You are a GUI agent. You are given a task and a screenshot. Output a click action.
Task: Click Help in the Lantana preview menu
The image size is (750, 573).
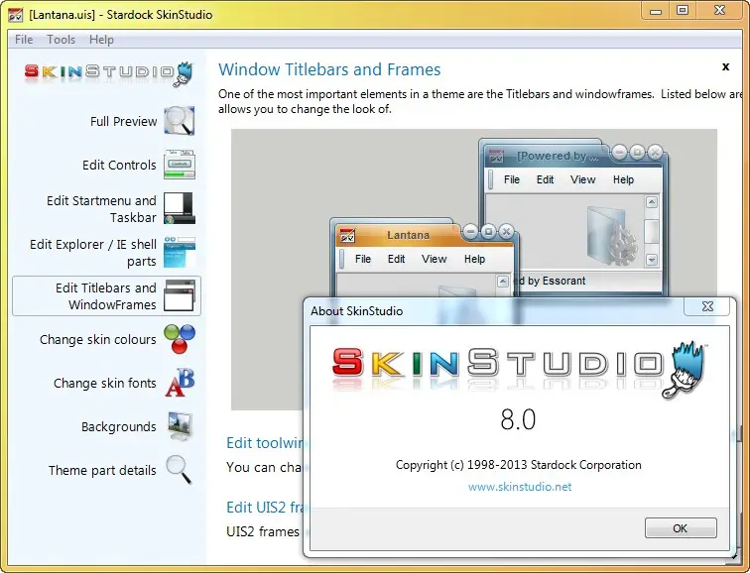point(474,259)
